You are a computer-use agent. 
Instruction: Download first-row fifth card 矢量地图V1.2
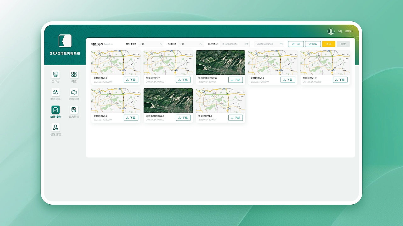[x=340, y=80]
